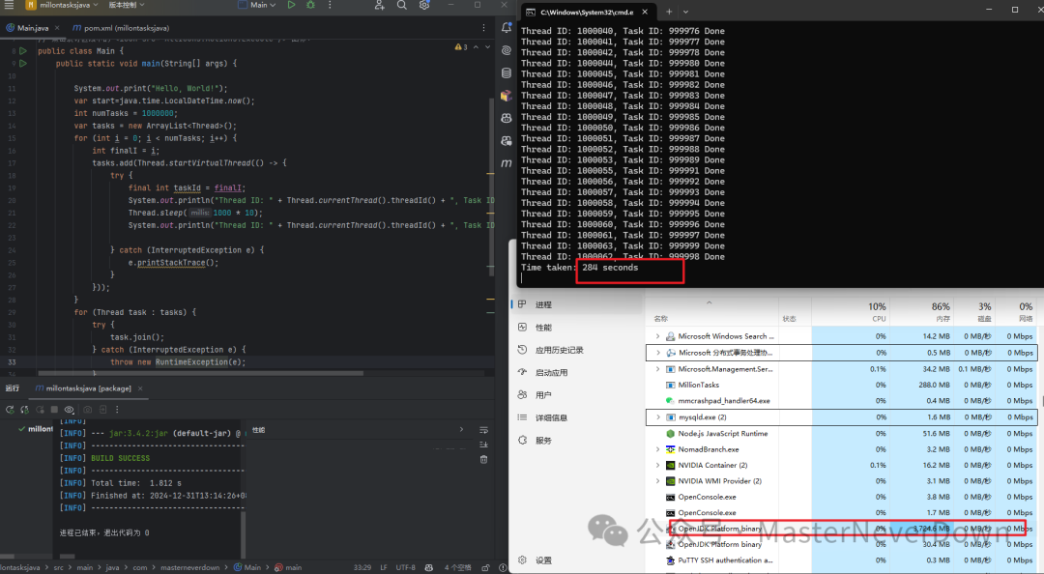Open run toolbar more options menu
This screenshot has height=574, width=1044.
click(117, 410)
